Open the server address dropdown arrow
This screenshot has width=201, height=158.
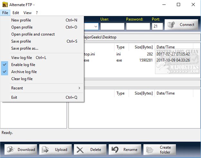click(96, 26)
